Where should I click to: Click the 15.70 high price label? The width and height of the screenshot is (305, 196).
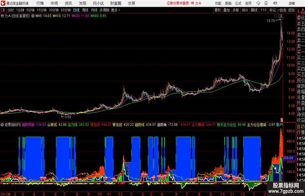pos(271,21)
